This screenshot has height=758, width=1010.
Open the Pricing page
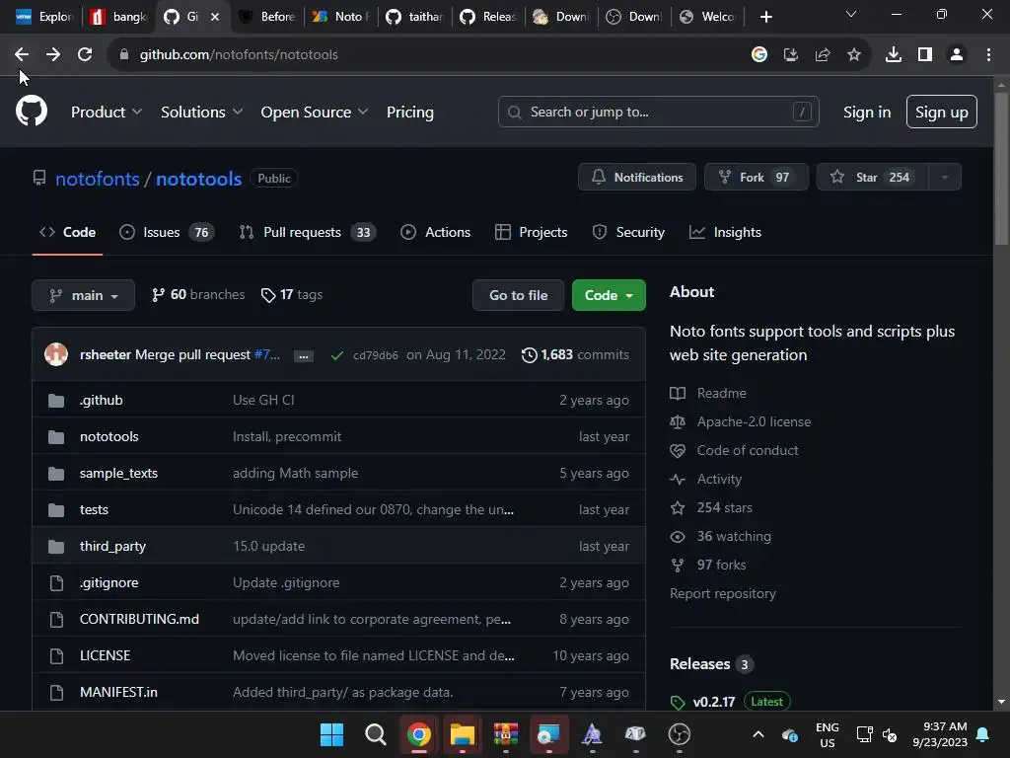[x=409, y=113]
